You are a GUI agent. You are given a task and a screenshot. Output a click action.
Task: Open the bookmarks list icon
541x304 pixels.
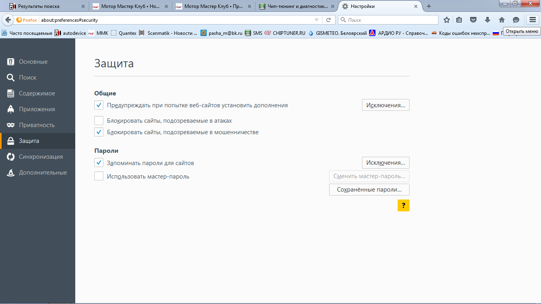click(459, 20)
